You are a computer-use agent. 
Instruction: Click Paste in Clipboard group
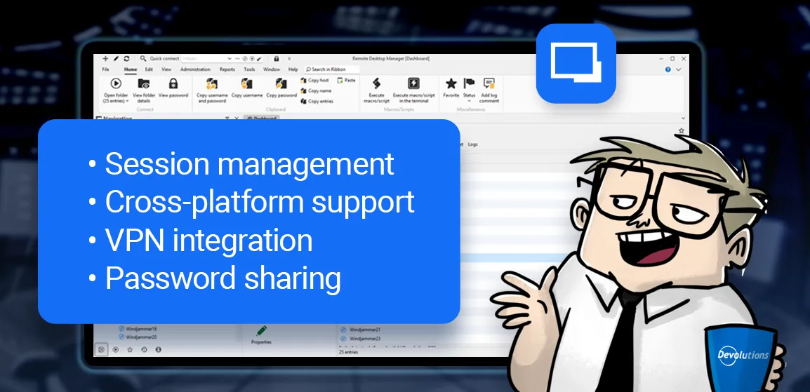tap(346, 81)
